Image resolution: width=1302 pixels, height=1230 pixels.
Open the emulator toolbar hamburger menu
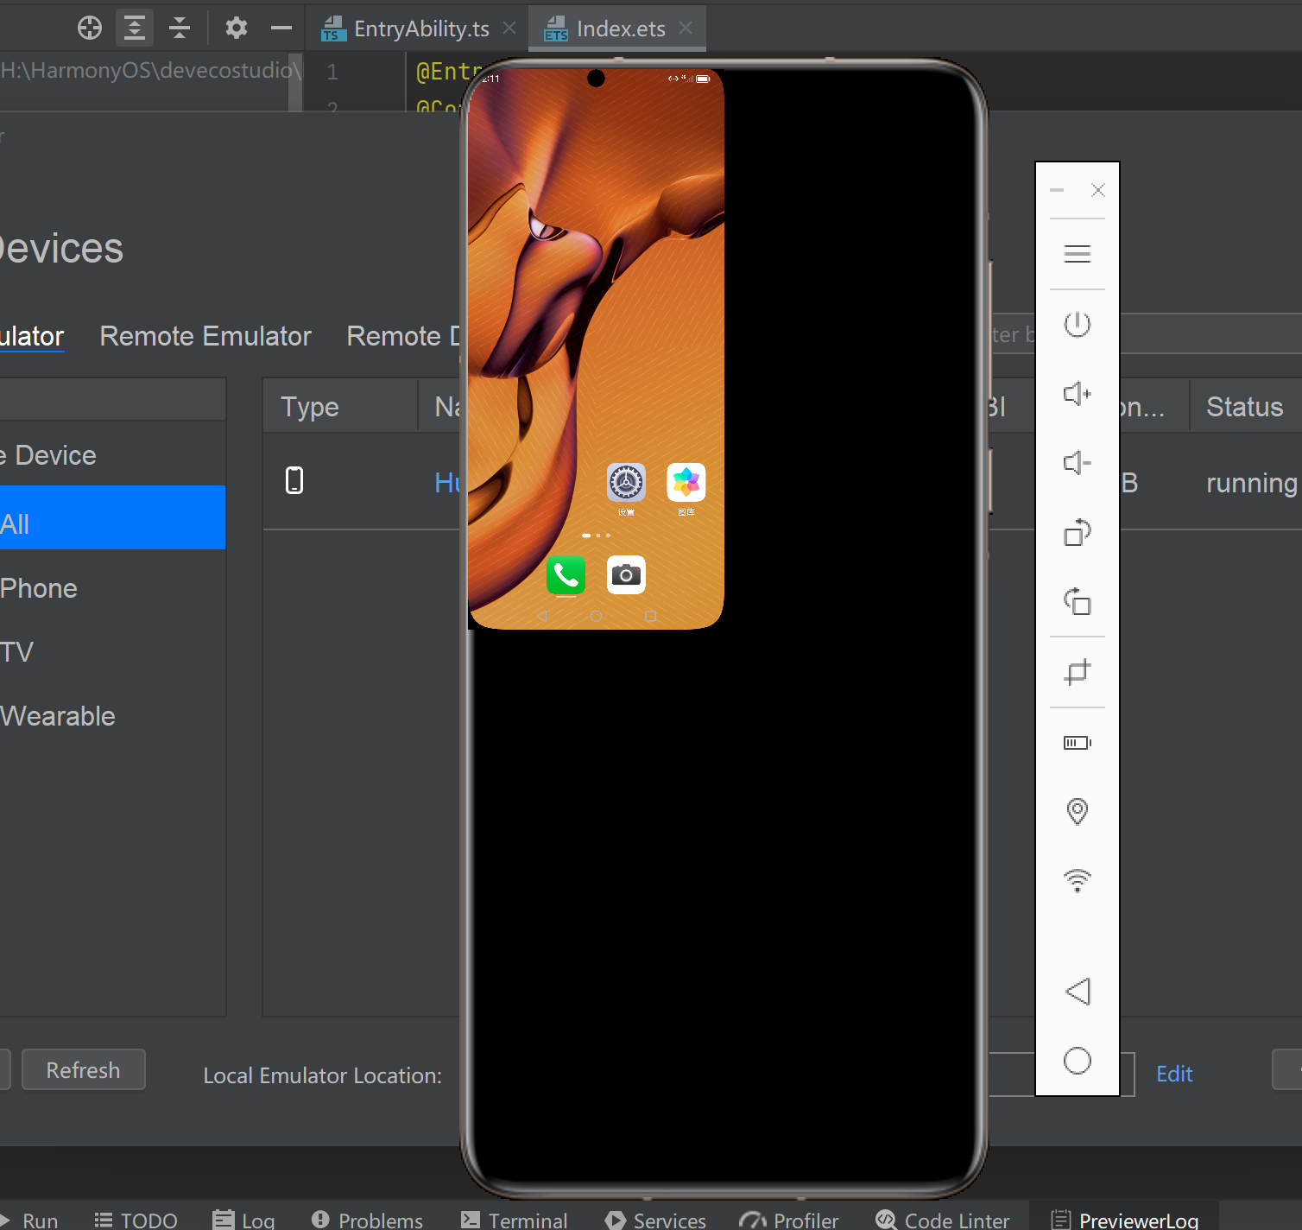coord(1078,254)
